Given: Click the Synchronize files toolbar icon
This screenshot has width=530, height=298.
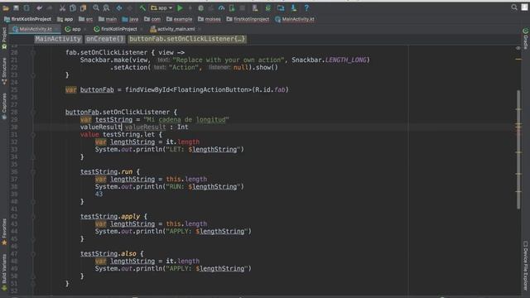Looking at the screenshot, I should 26,7.
